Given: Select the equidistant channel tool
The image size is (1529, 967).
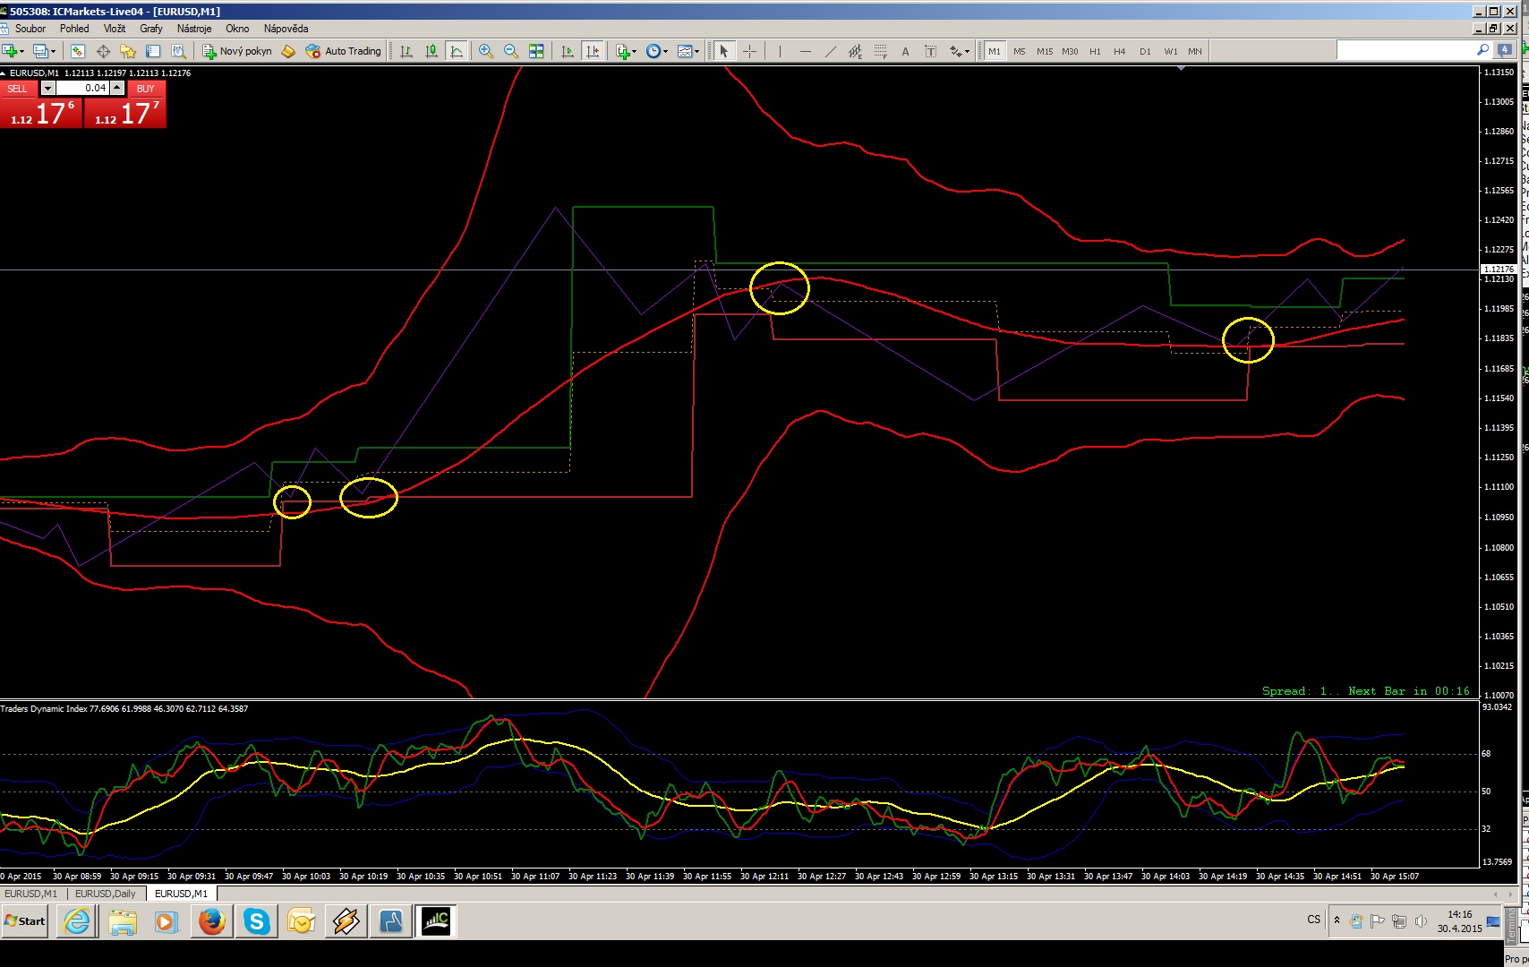Looking at the screenshot, I should coord(855,51).
